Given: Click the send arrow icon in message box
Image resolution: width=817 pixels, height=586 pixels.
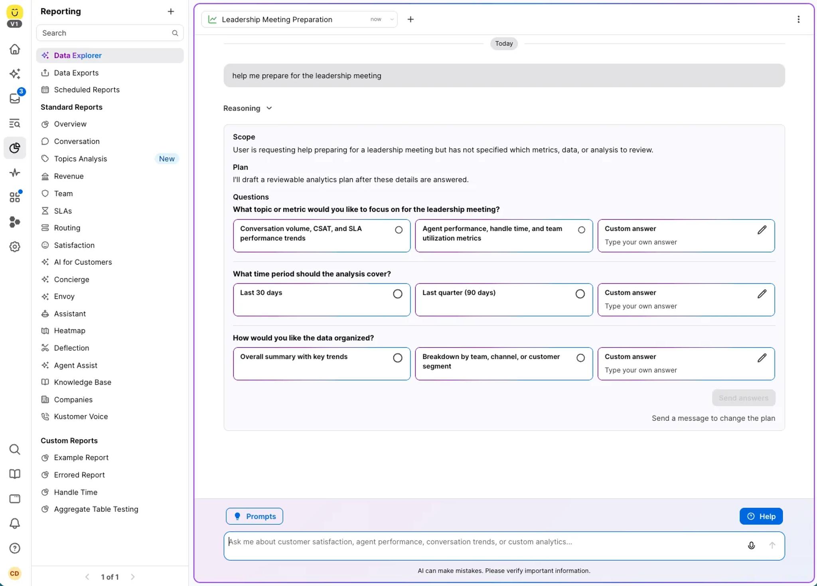Looking at the screenshot, I should point(772,545).
